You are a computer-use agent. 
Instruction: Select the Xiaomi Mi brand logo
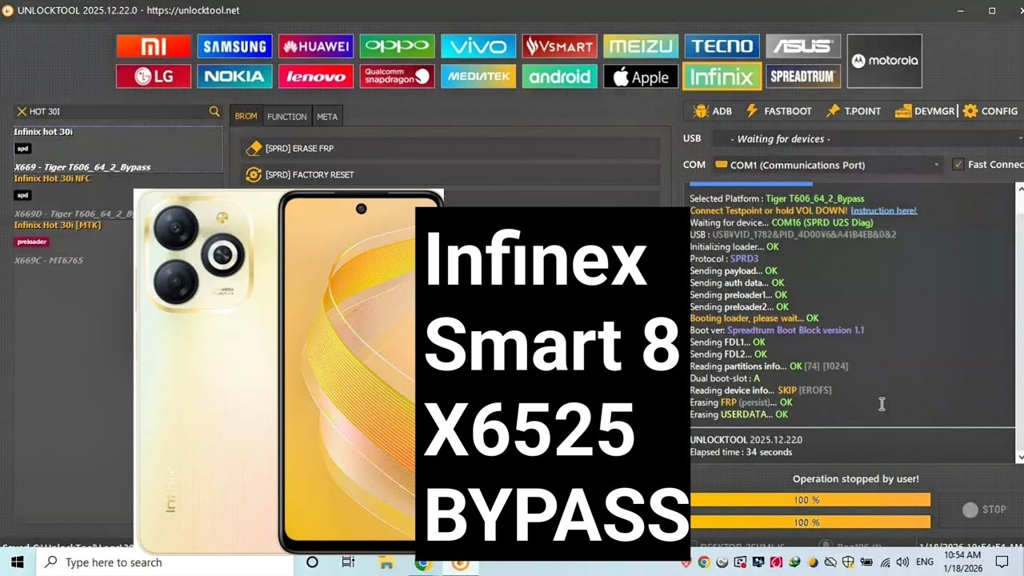pyautogui.click(x=154, y=46)
